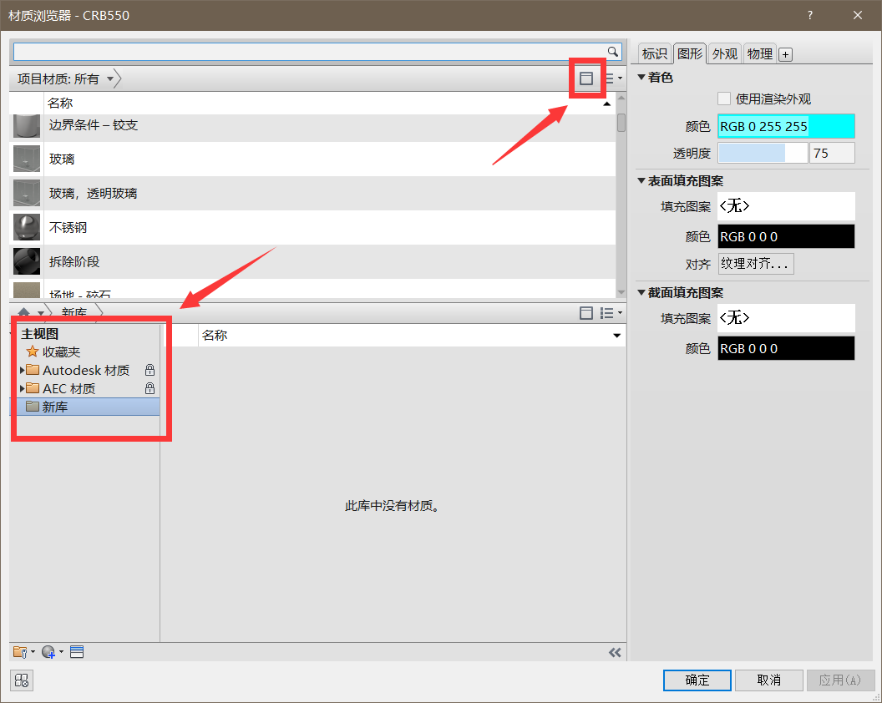
Task: Close the material browser window
Action: pyautogui.click(x=857, y=15)
